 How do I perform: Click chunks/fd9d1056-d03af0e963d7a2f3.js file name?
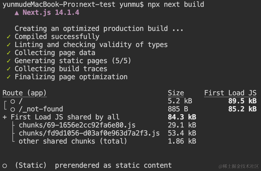[89, 133]
